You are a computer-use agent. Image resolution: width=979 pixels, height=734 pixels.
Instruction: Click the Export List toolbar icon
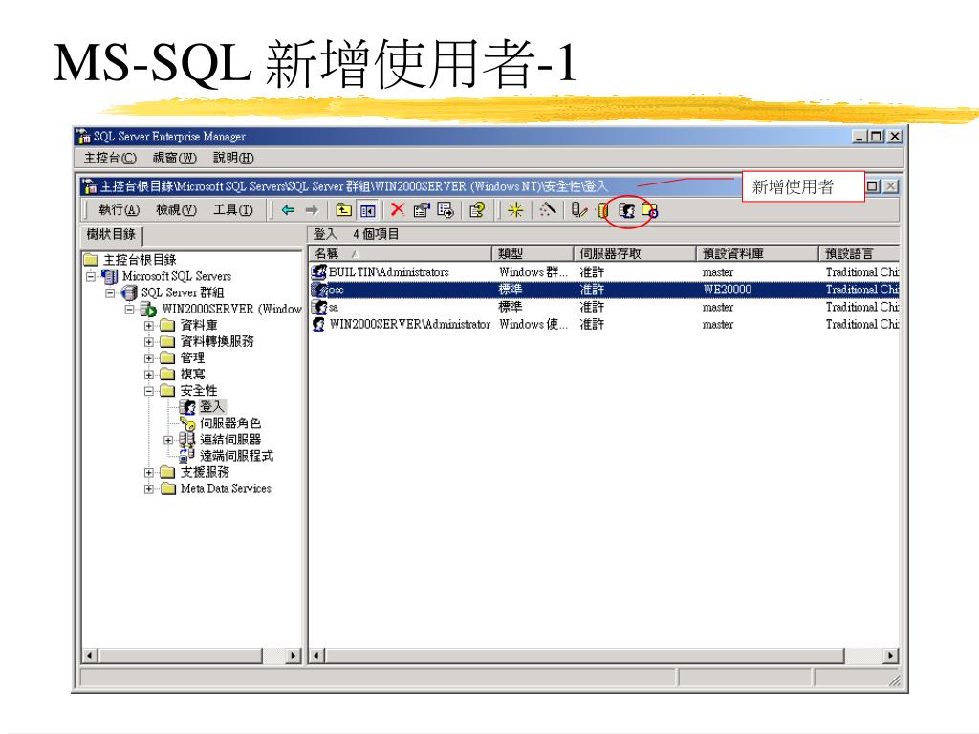(446, 210)
